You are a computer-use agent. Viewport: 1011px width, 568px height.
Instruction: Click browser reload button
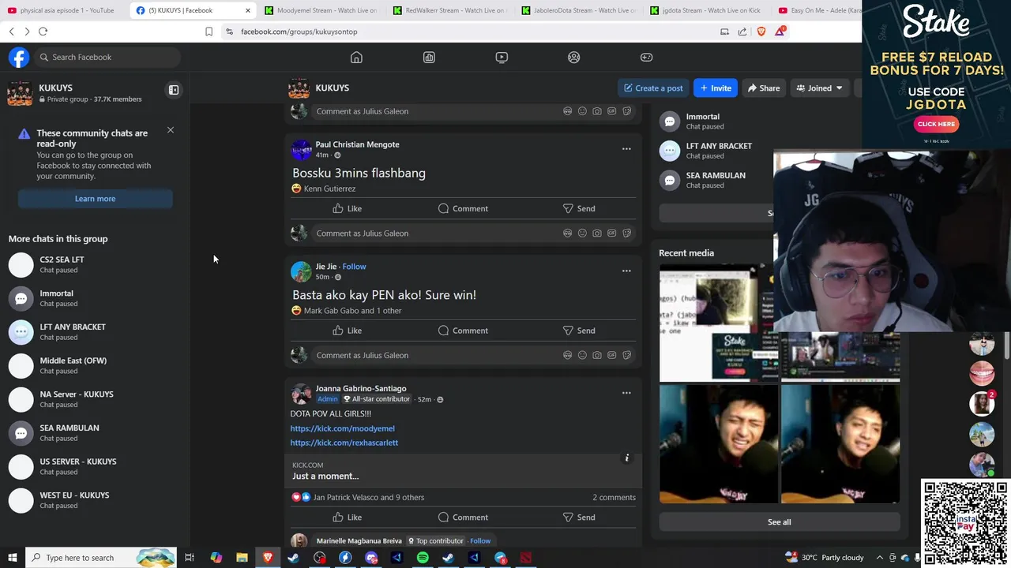click(x=43, y=32)
